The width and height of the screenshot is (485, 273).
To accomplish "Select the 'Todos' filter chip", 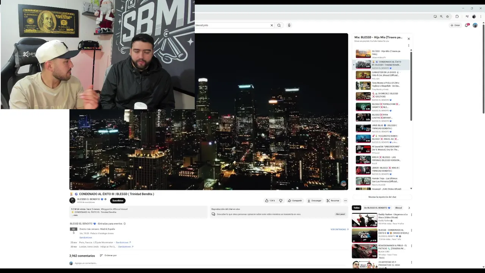I will tap(357, 208).
